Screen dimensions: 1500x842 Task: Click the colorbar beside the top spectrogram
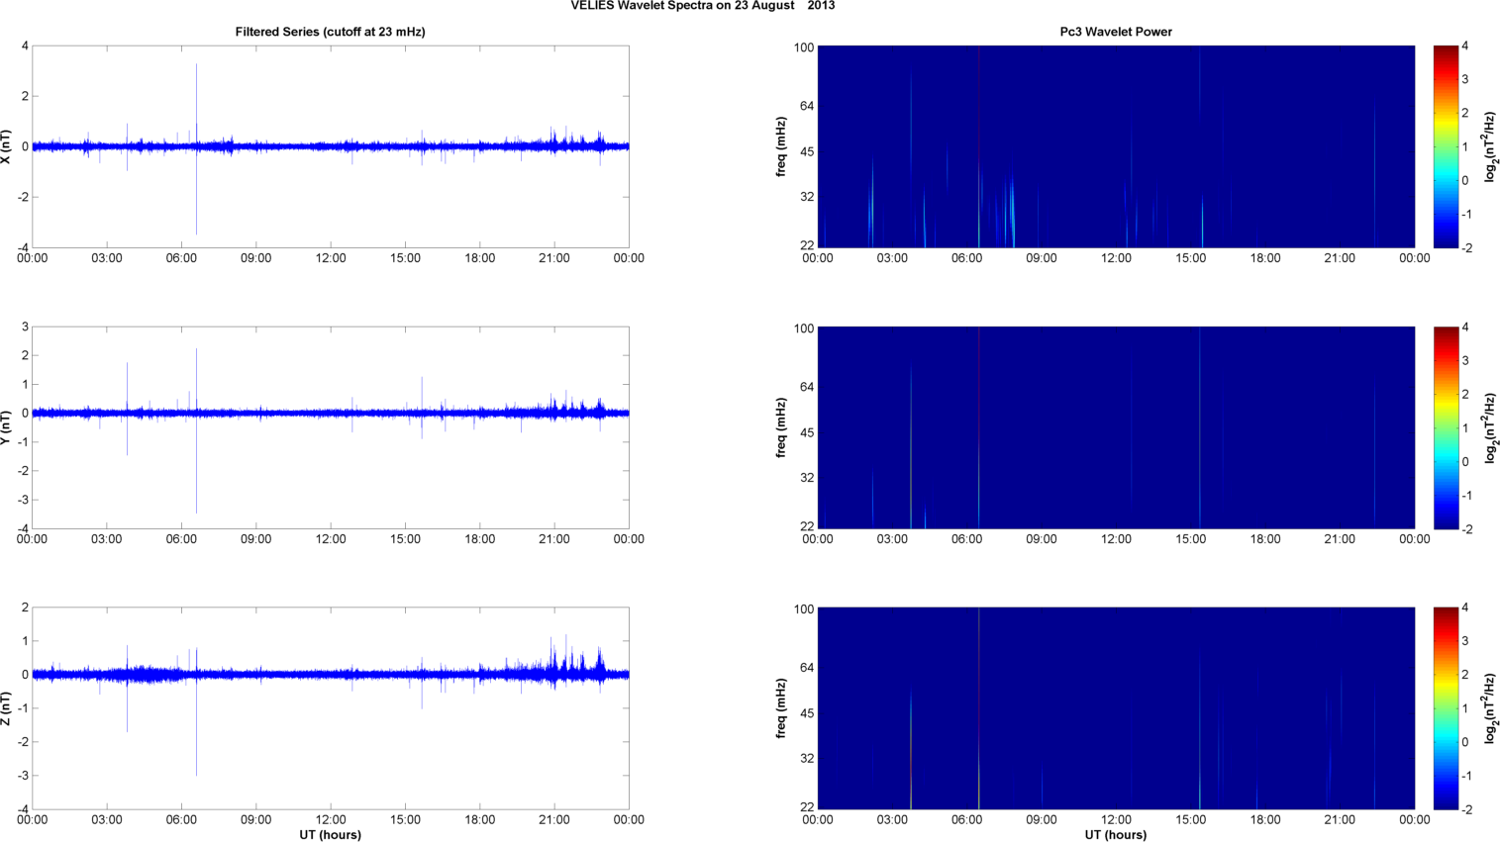(x=1446, y=146)
